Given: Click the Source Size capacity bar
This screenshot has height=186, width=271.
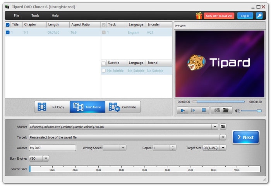Looking at the screenshot, I should click(x=145, y=169).
